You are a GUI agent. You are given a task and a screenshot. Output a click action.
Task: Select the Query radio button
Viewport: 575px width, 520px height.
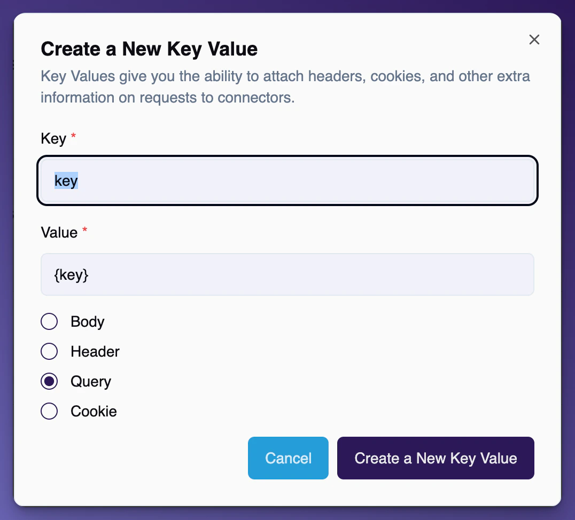[49, 381]
